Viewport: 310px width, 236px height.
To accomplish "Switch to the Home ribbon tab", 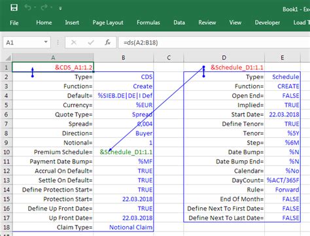I will [x=44, y=23].
